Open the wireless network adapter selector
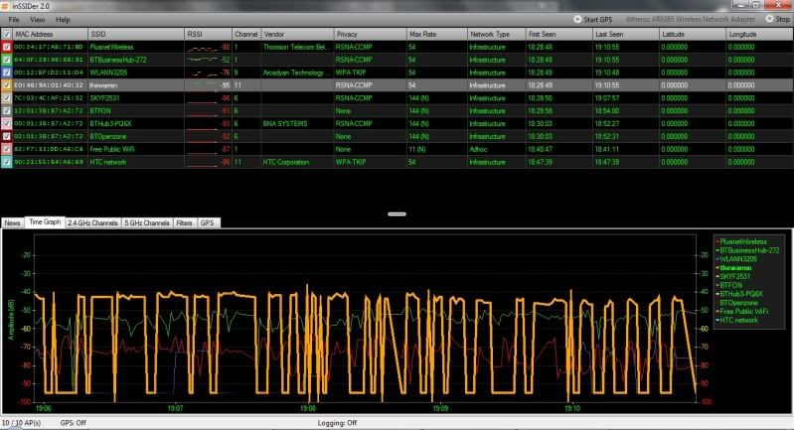The image size is (794, 430). coord(691,19)
